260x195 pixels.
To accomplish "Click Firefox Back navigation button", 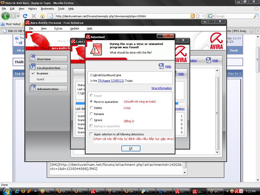I will [6, 16].
